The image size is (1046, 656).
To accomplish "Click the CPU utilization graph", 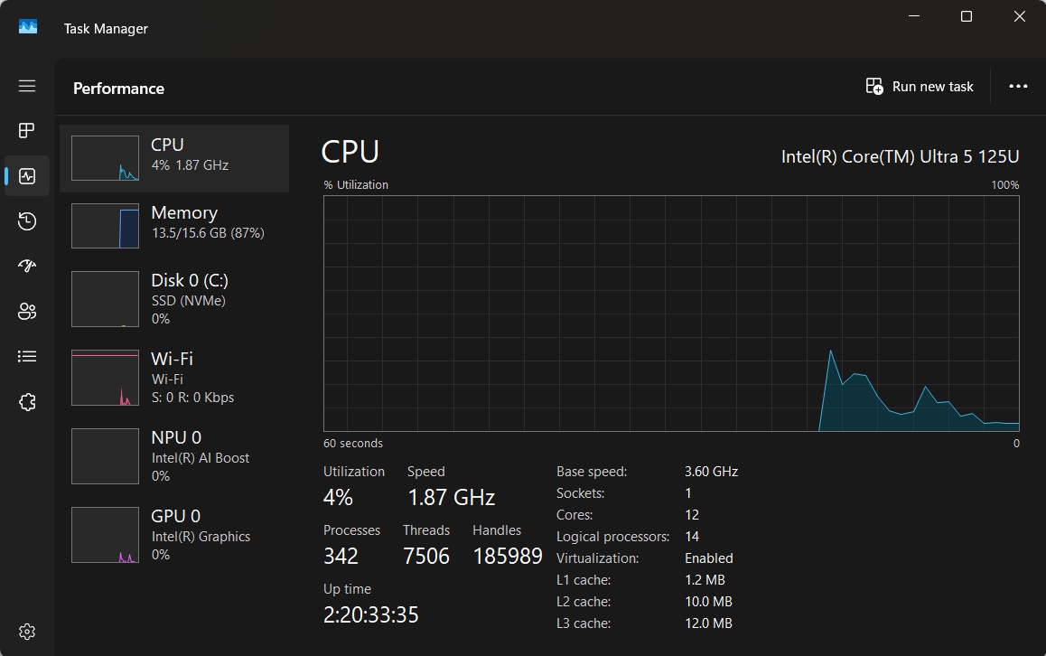I will (x=671, y=314).
